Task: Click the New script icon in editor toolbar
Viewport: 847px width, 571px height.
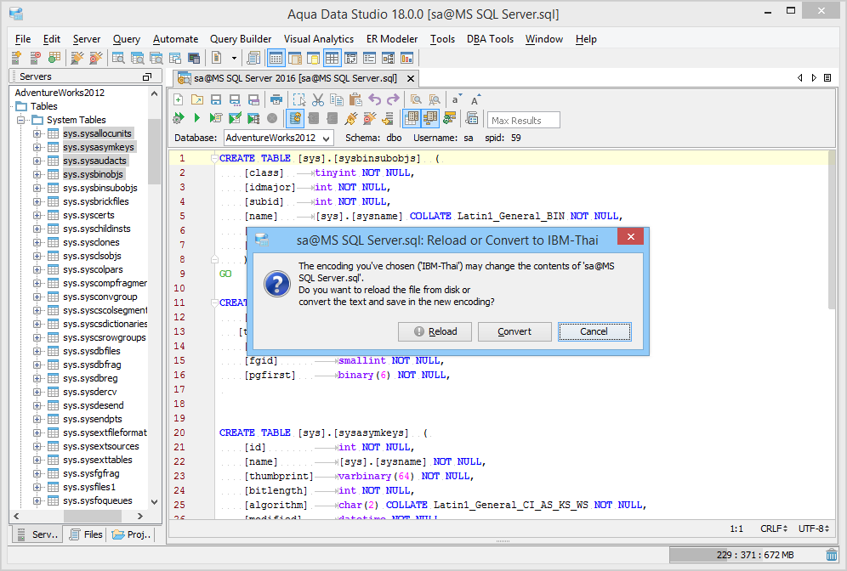Action: 179,99
